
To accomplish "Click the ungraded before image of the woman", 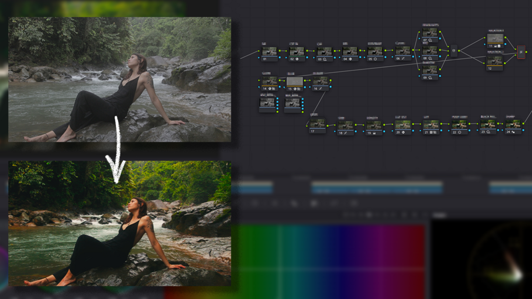I will 120,79.
